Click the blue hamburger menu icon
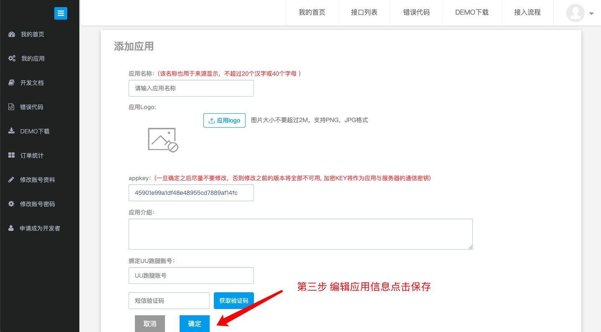This screenshot has width=601, height=332. (61, 13)
